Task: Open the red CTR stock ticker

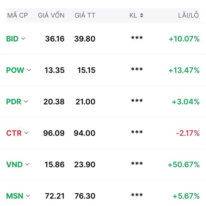Action: (14, 133)
